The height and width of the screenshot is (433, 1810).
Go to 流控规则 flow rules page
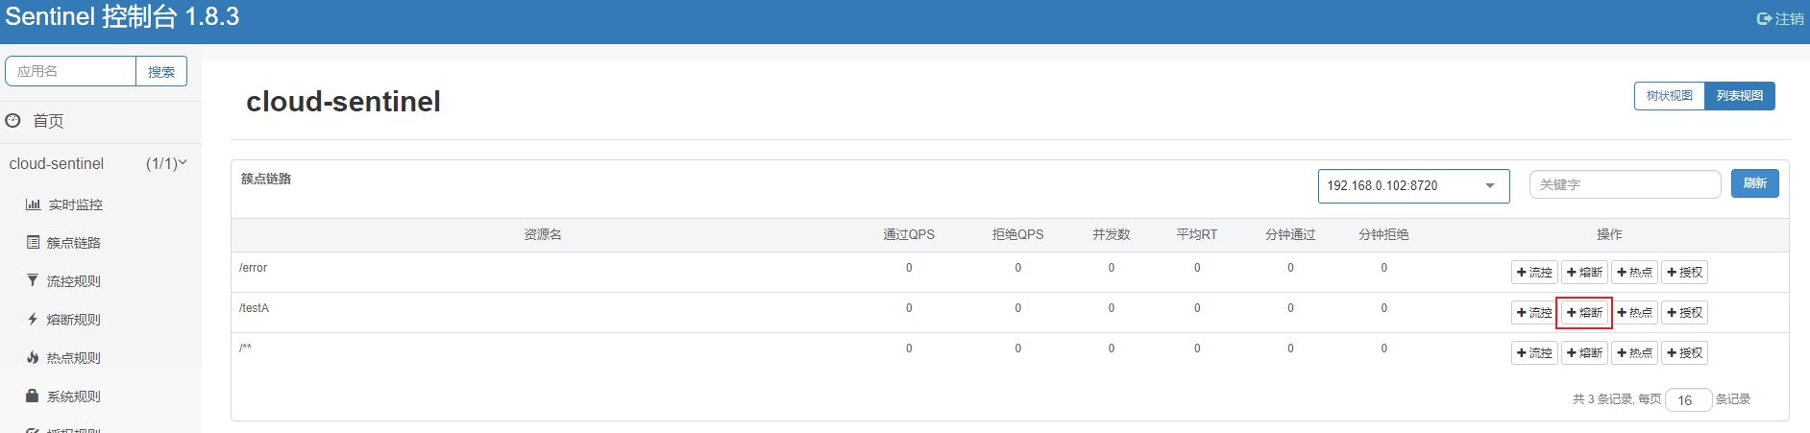[x=63, y=281]
